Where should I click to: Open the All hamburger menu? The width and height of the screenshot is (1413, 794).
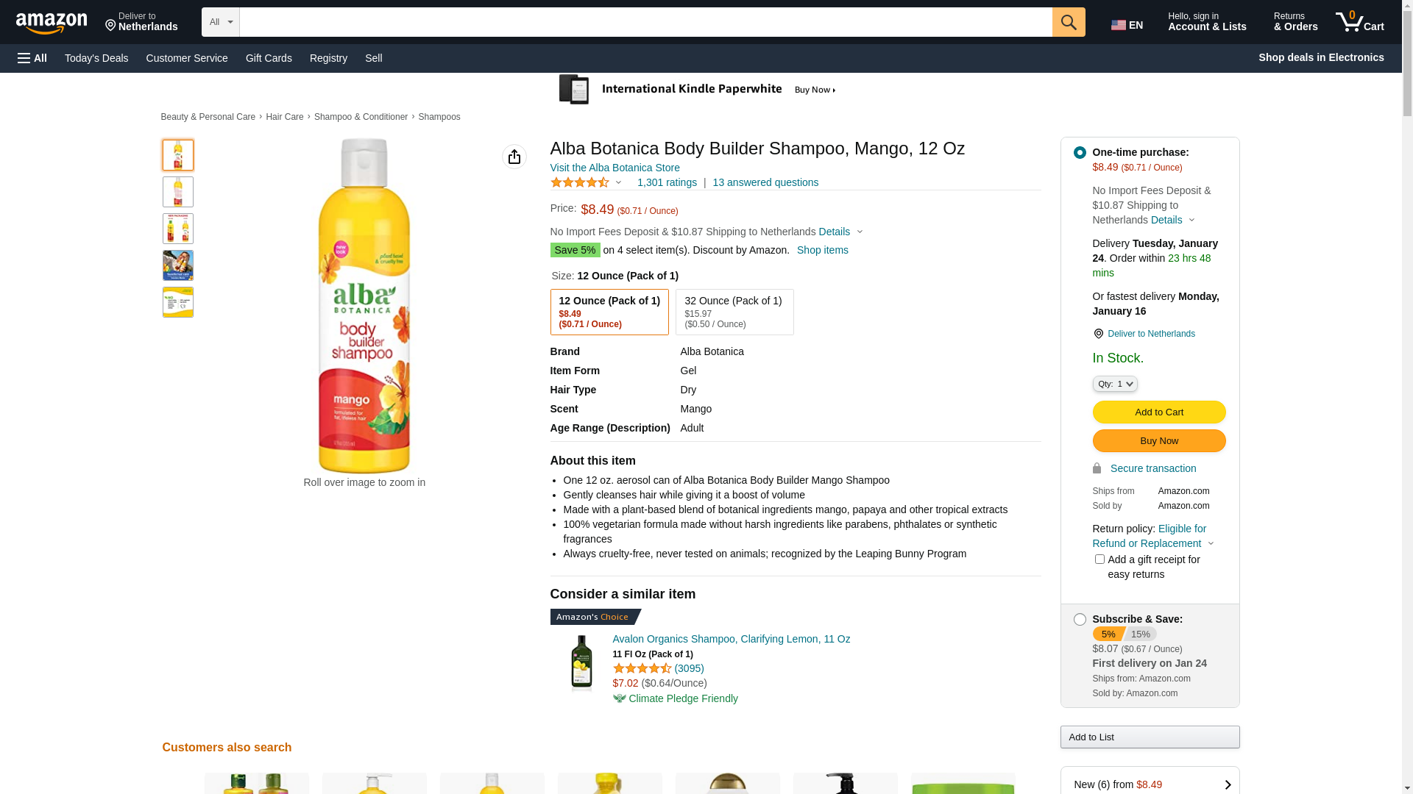coord(32,58)
